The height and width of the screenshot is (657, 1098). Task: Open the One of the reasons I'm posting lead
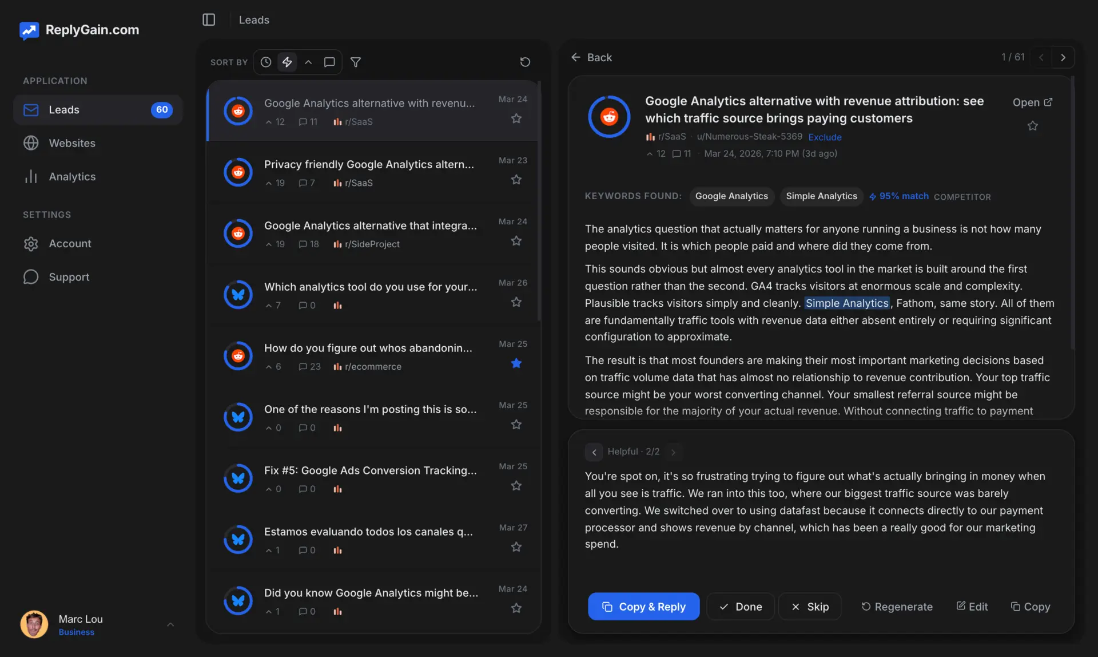point(373,417)
